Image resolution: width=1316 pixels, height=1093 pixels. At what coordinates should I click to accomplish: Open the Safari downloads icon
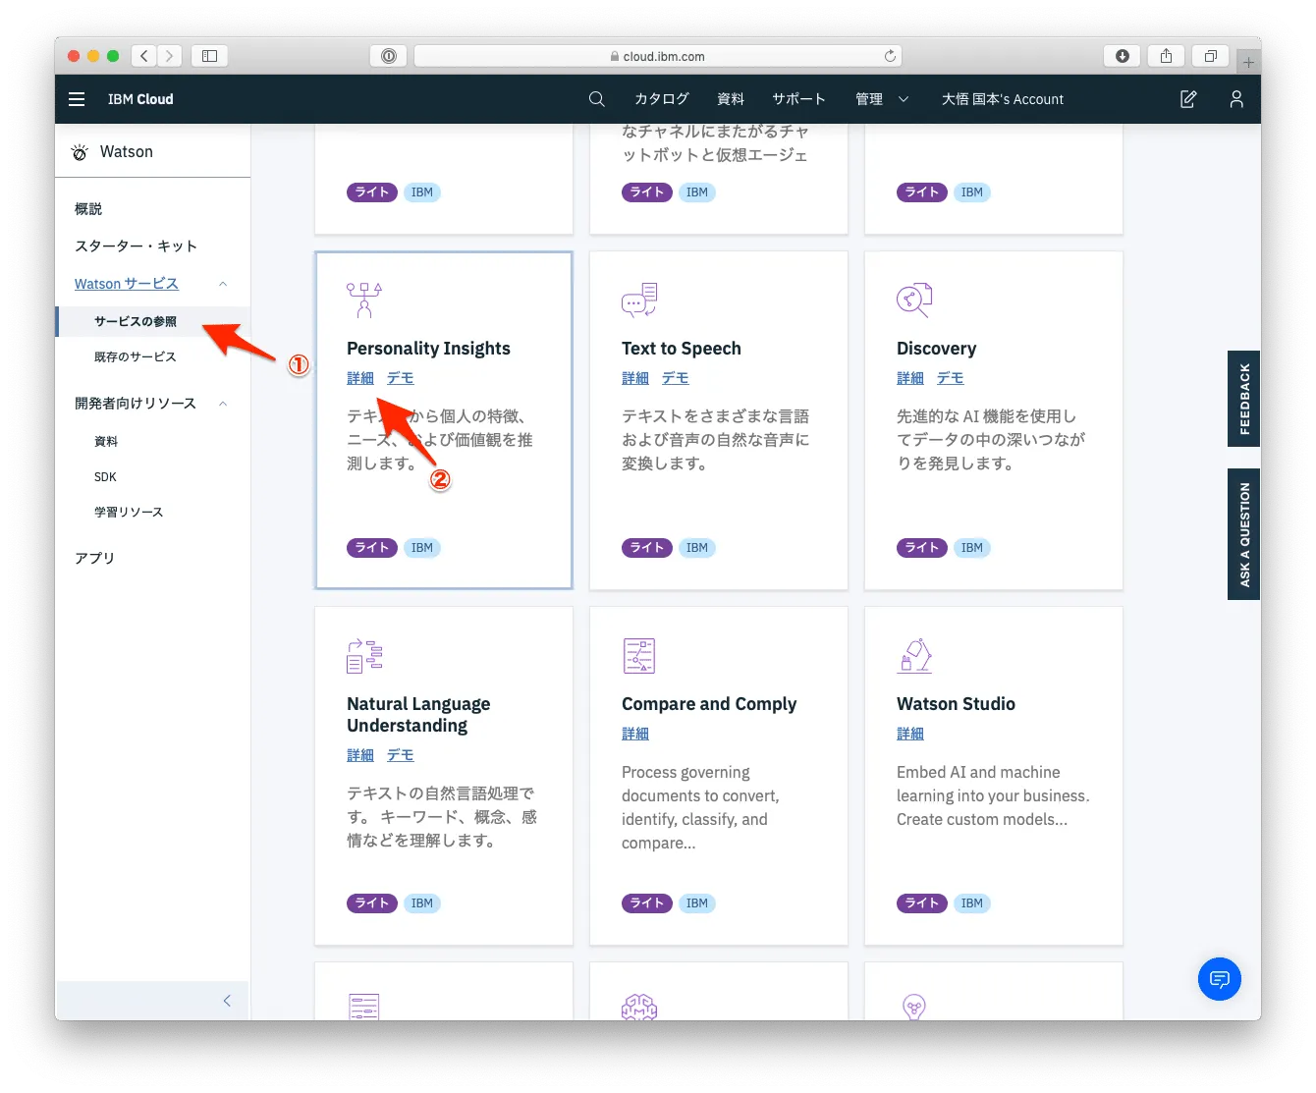click(x=1122, y=56)
